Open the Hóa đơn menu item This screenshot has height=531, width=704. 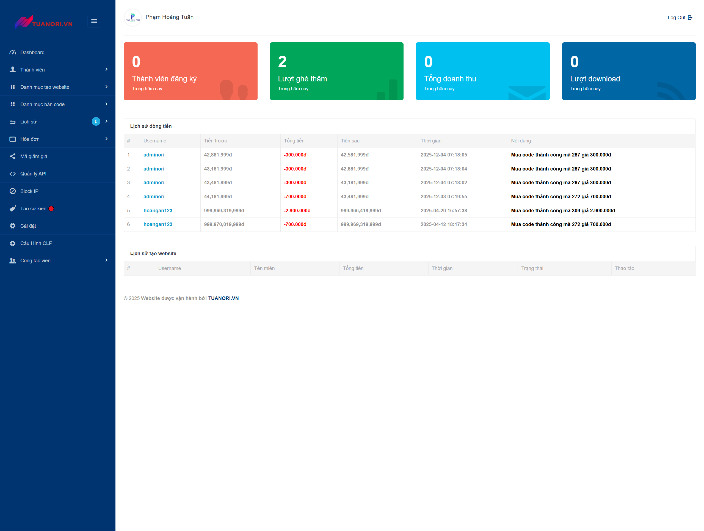30,139
